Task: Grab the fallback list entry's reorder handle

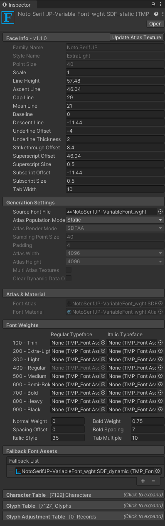Action: click(x=11, y=471)
